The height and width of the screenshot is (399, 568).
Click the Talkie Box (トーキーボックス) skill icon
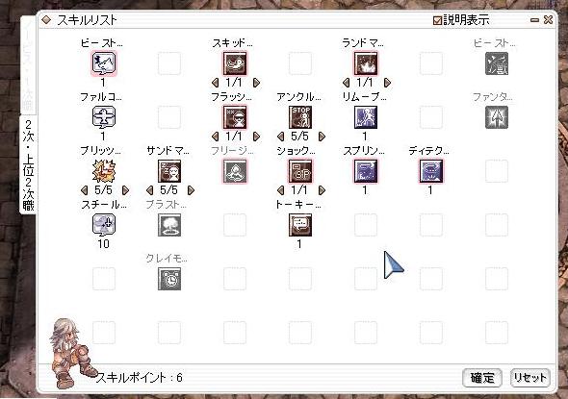[300, 225]
